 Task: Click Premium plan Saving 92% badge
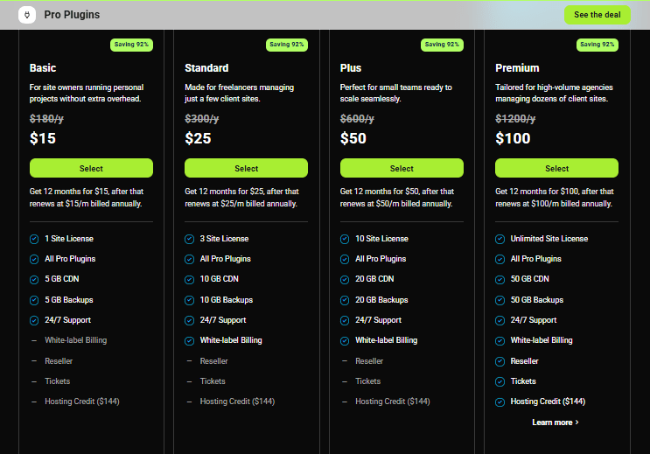click(598, 44)
